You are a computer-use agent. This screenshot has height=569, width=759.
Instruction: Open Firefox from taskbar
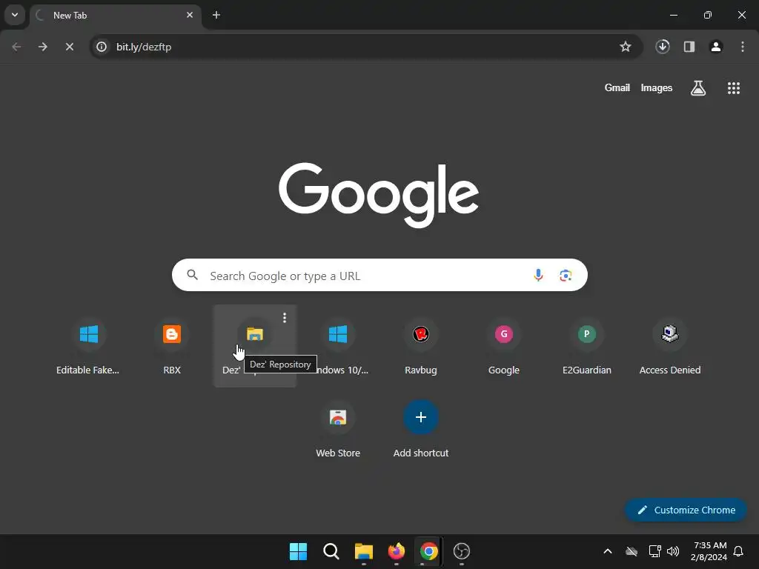(x=397, y=551)
